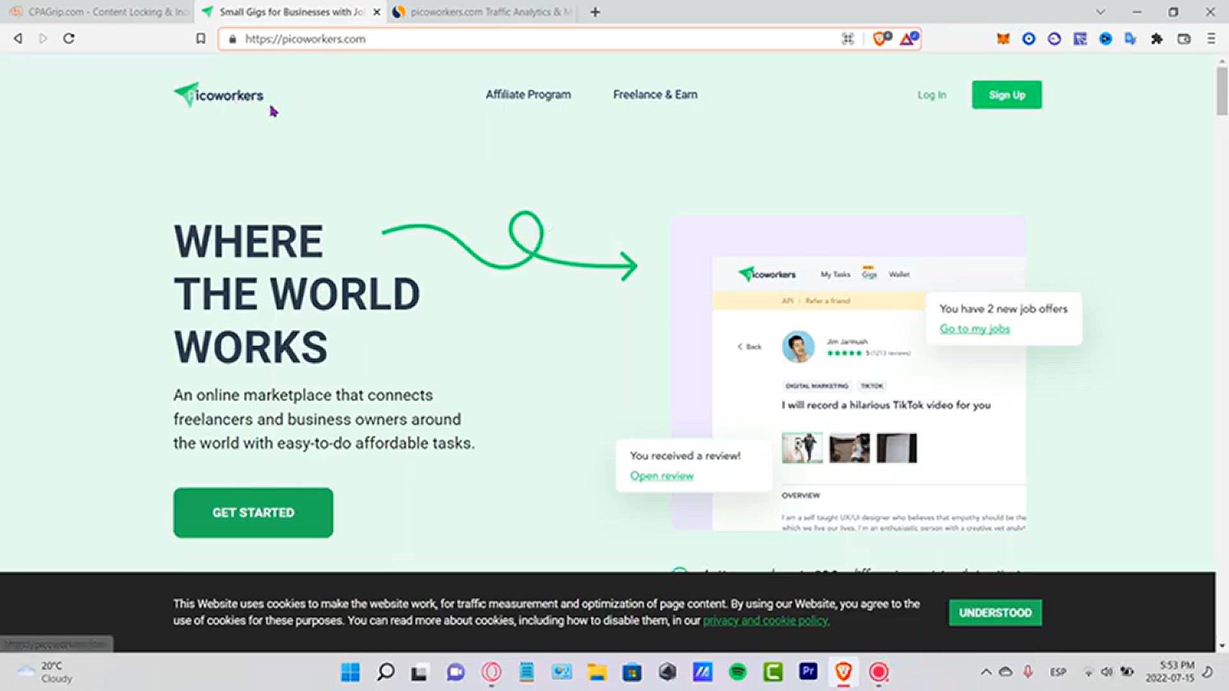Click the Brave Shields lion icon
The height and width of the screenshot is (691, 1229).
click(x=881, y=39)
